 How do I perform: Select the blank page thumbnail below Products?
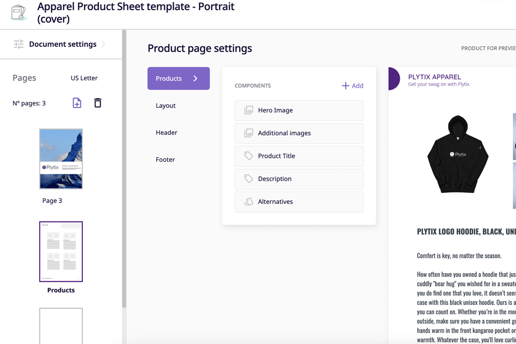(61, 326)
